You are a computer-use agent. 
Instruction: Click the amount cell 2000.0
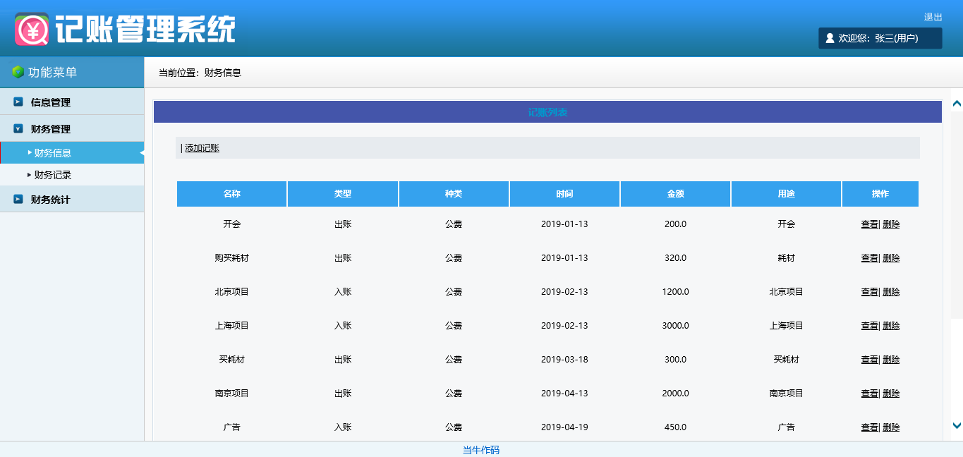point(675,394)
